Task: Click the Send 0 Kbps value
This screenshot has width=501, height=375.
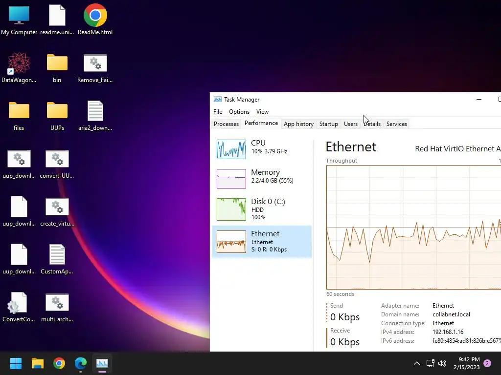Action: click(x=345, y=317)
